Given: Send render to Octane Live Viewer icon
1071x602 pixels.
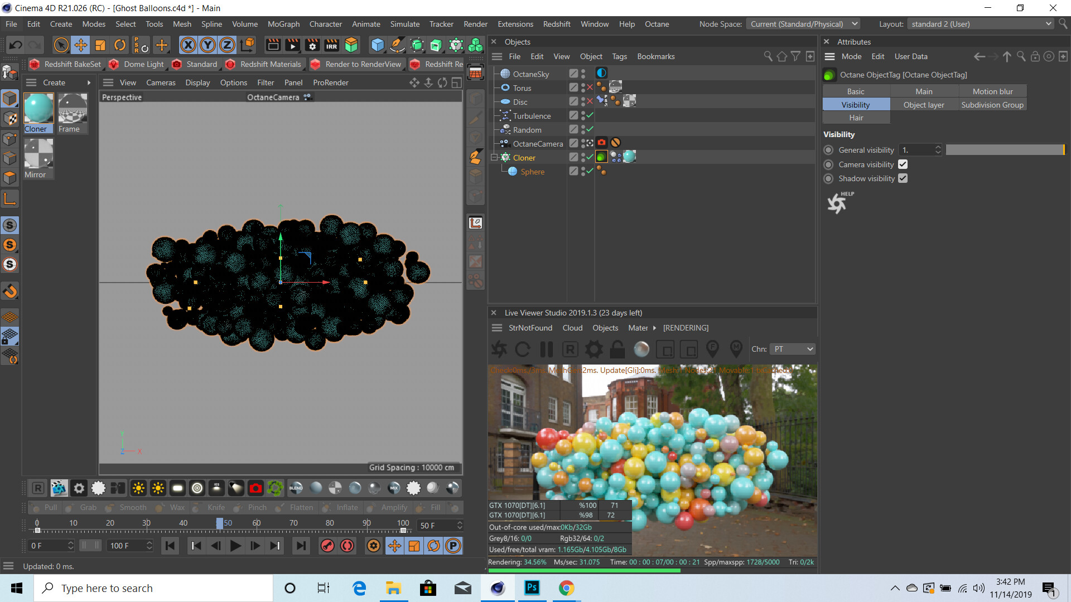Looking at the screenshot, I should coord(499,349).
